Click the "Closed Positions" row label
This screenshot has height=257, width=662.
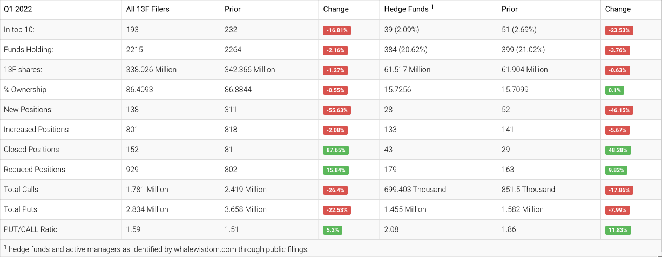pyautogui.click(x=31, y=150)
